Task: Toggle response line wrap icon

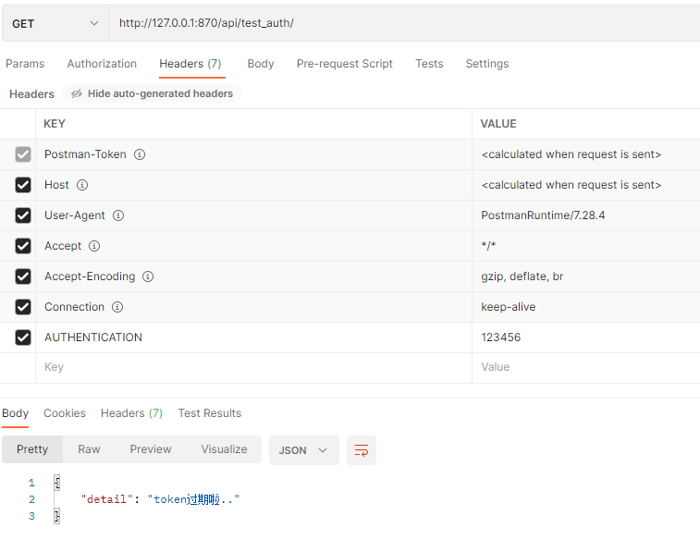Action: [362, 450]
